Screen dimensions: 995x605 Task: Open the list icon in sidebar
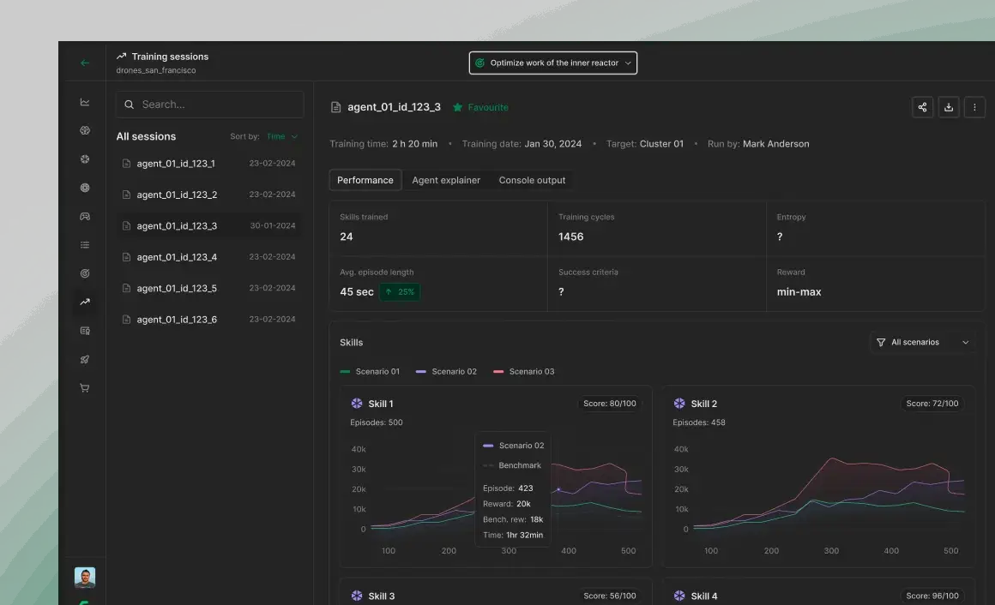[x=84, y=245]
